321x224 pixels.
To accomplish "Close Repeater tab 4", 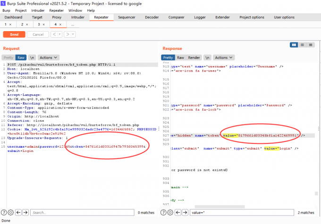I will pos(60,25).
